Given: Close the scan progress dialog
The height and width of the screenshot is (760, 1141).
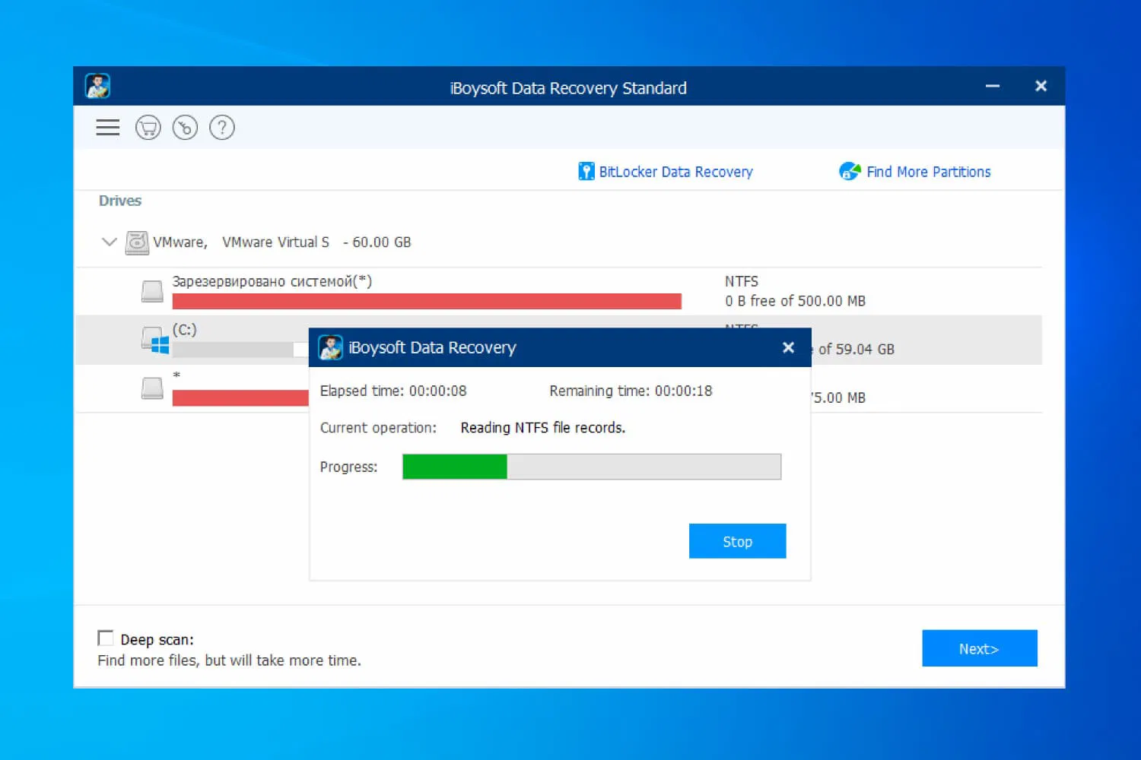Looking at the screenshot, I should click(x=788, y=347).
